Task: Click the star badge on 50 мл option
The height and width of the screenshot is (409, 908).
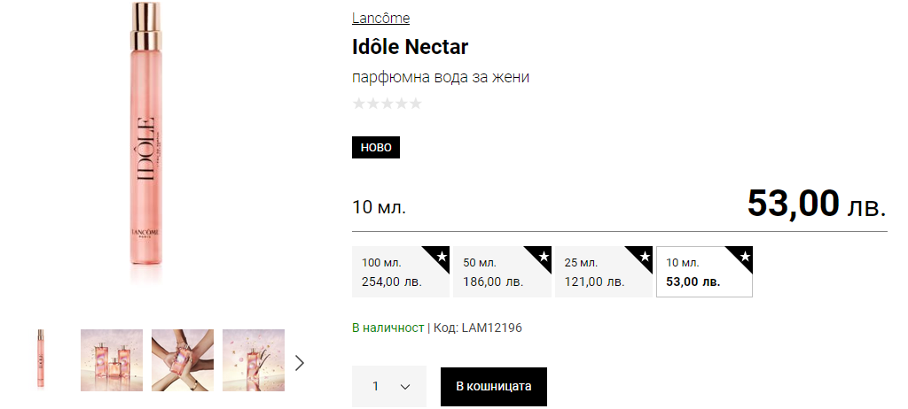Action: [543, 256]
